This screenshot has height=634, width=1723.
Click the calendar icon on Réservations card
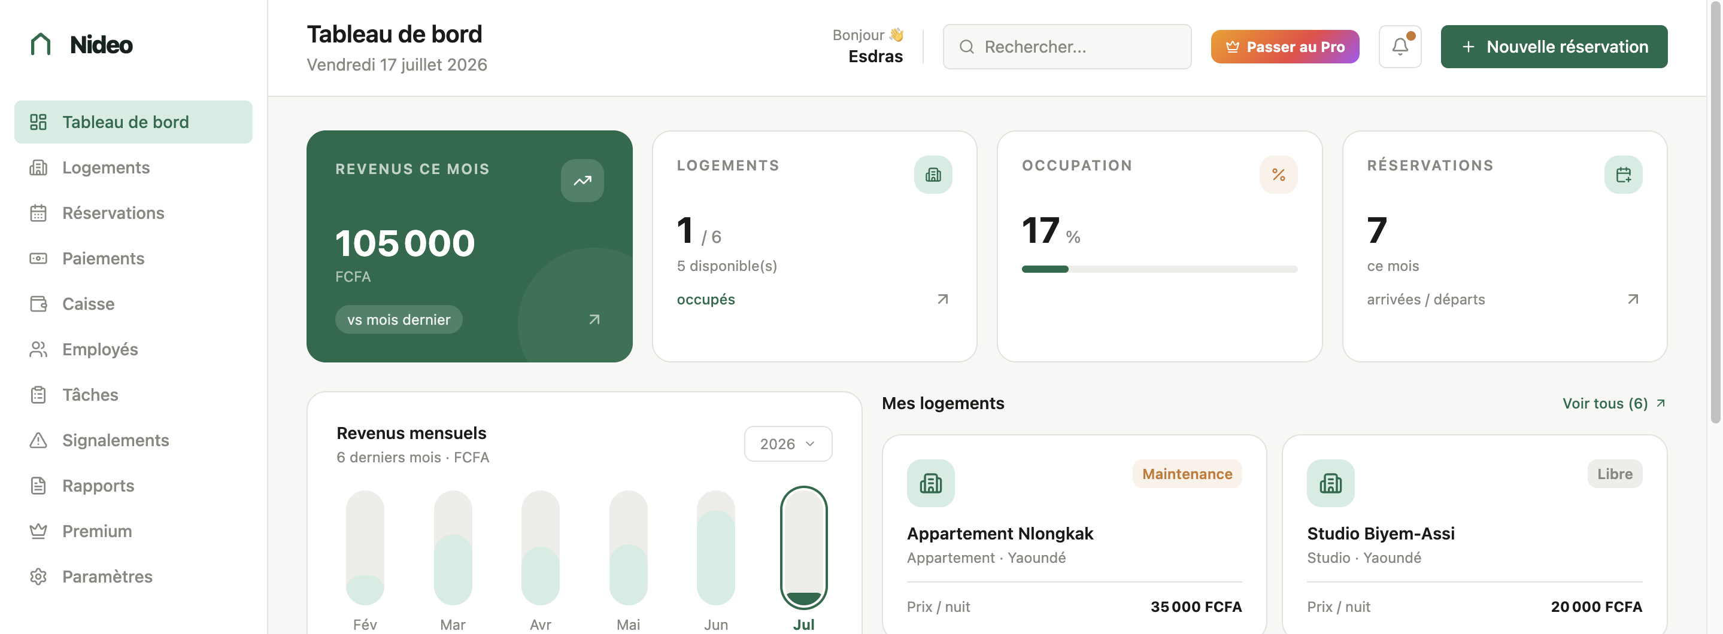tap(1624, 175)
